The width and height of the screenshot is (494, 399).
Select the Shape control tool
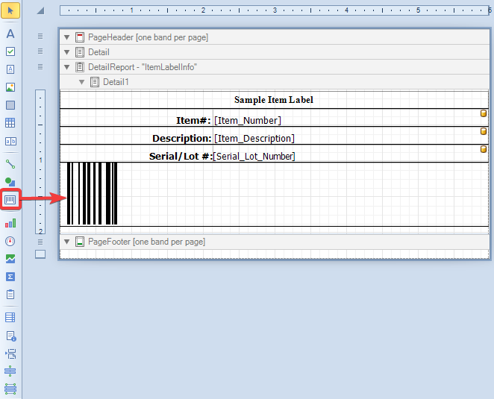pyautogui.click(x=10, y=181)
